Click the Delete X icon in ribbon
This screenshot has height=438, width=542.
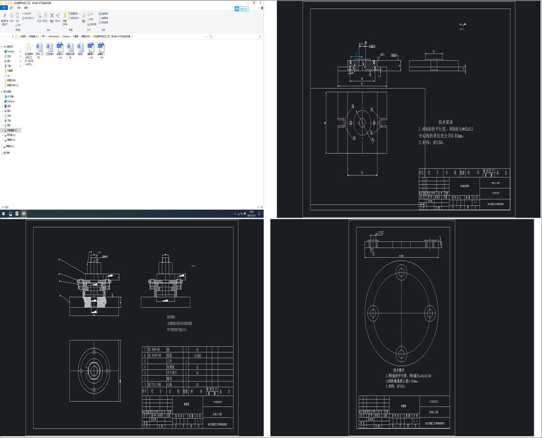[52, 16]
